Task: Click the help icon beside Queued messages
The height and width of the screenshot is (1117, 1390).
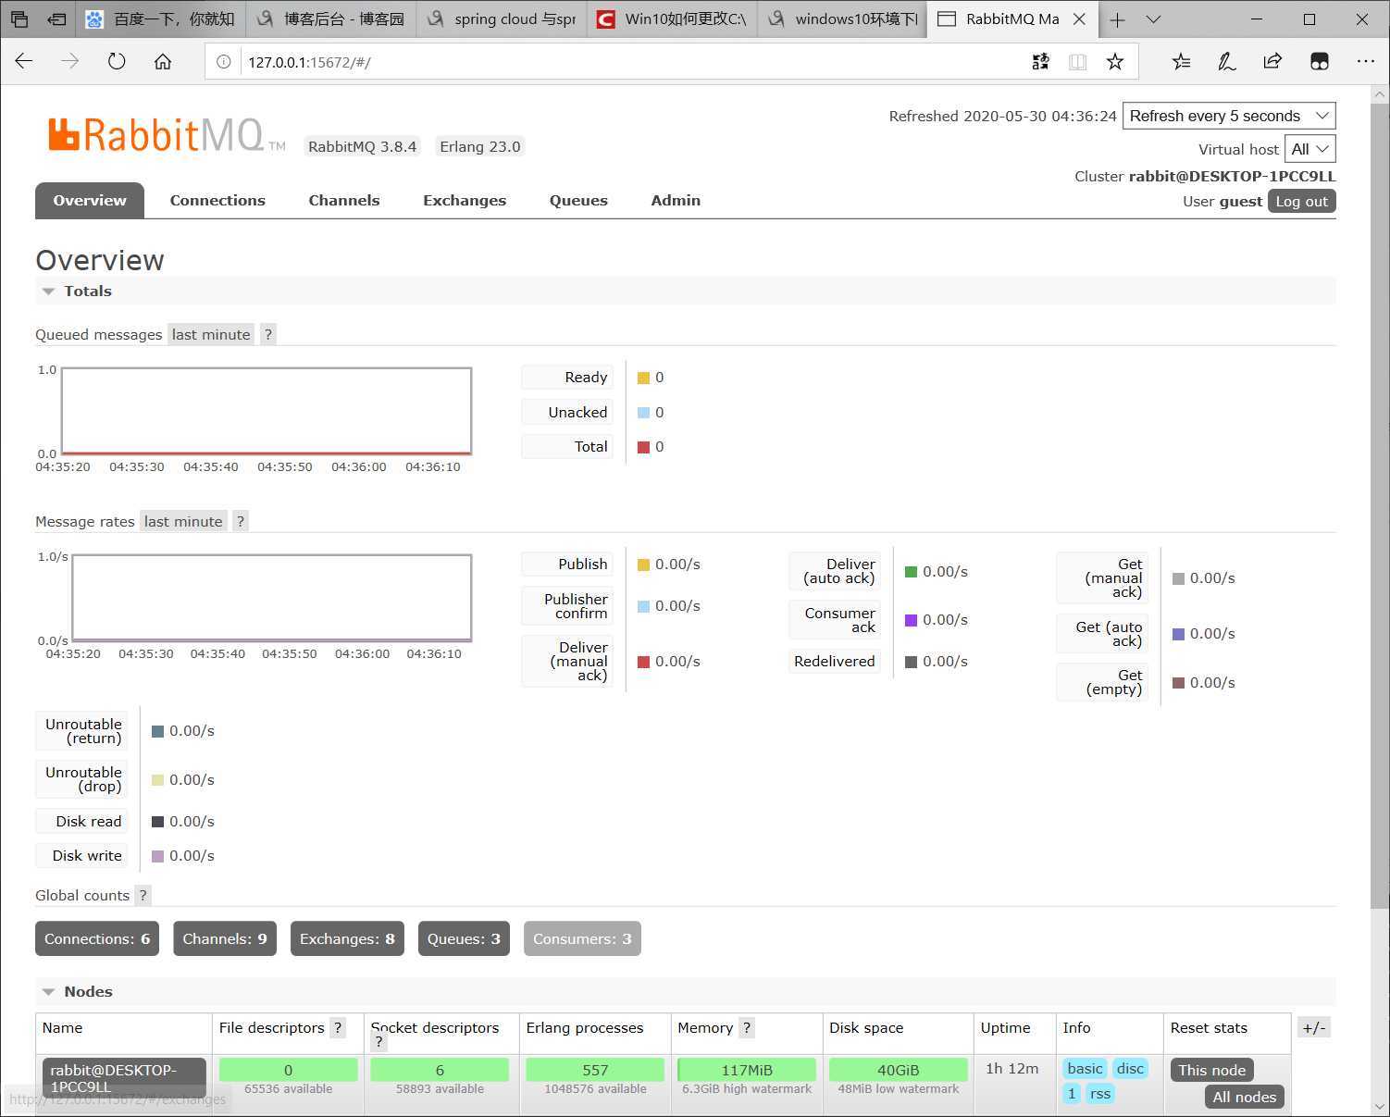Action: (x=268, y=335)
